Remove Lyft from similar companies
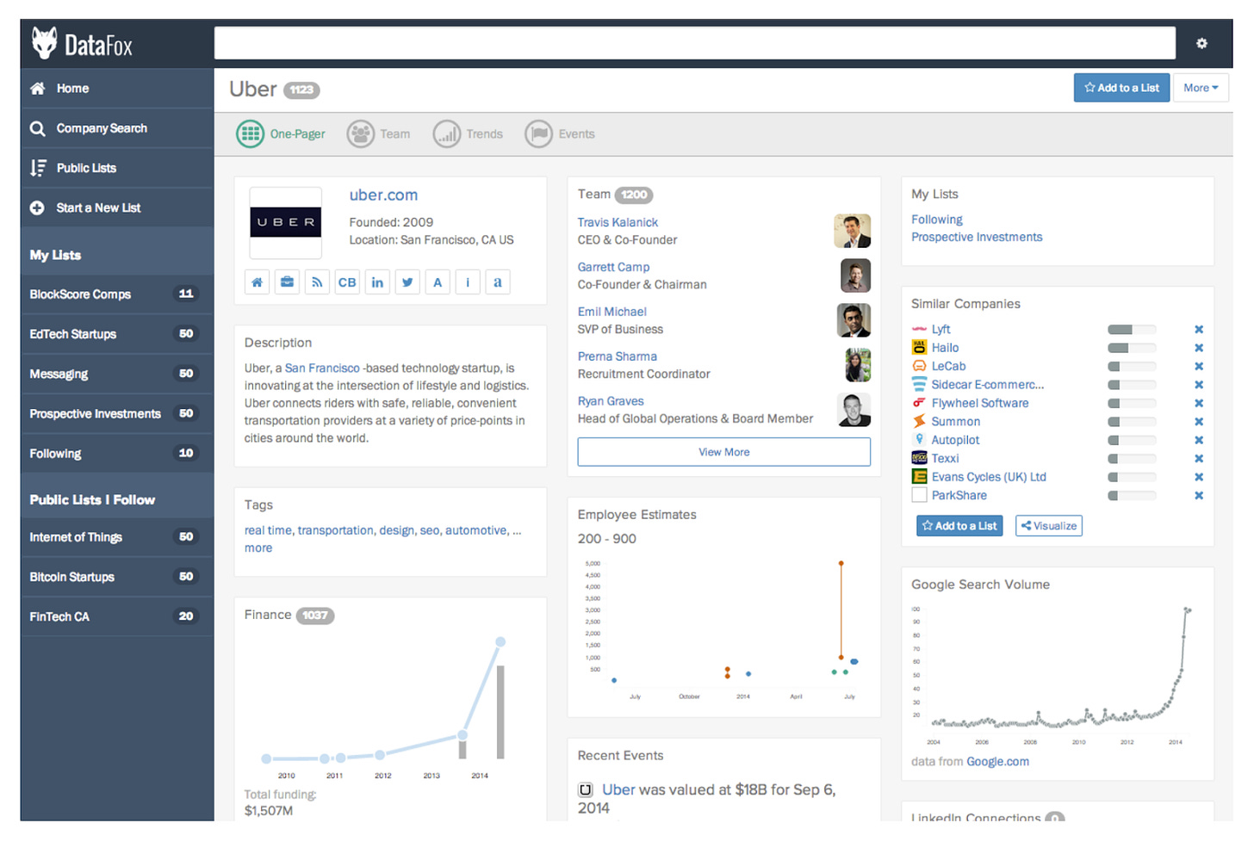 [x=1198, y=330]
